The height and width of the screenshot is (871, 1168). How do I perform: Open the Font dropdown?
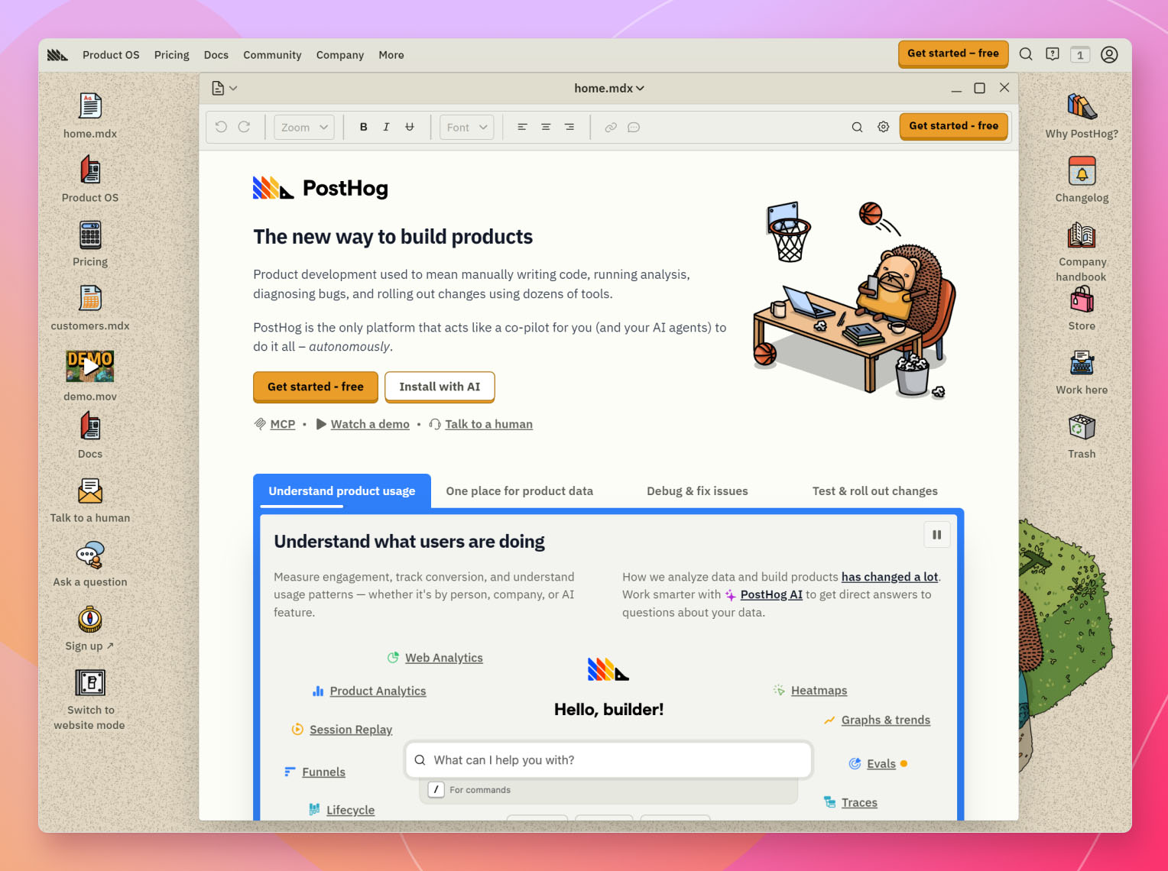point(466,127)
